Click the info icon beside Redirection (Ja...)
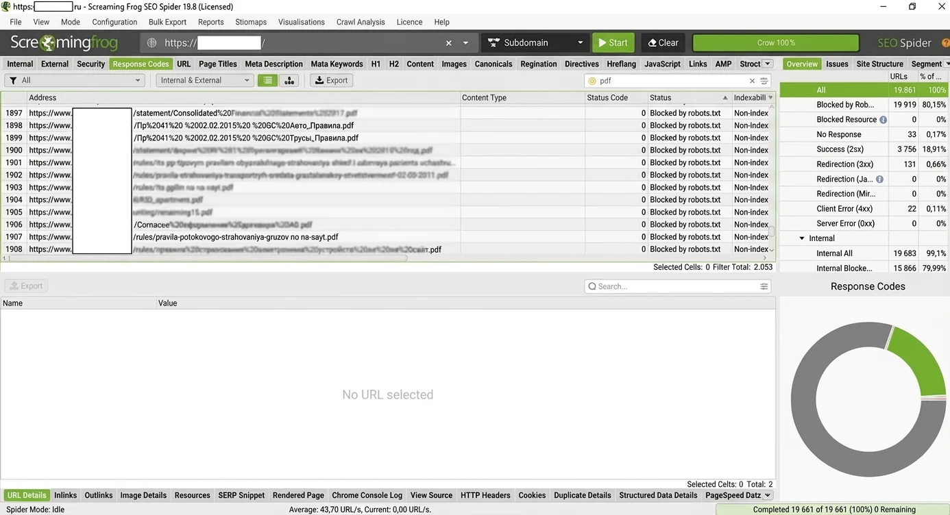The width and height of the screenshot is (950, 515). 879,179
